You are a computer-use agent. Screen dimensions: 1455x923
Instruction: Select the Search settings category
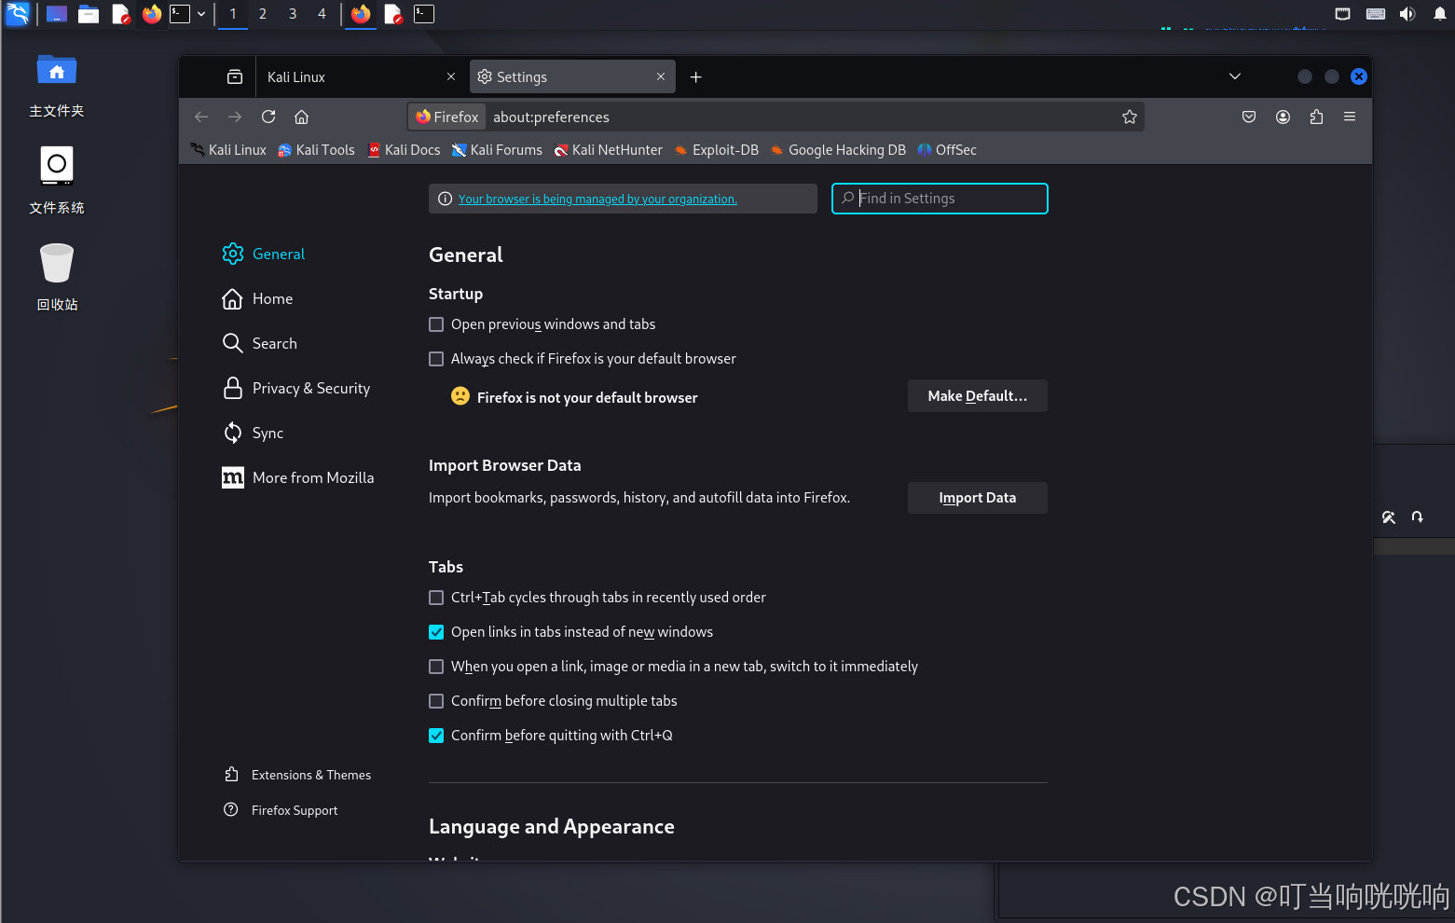[260, 343]
